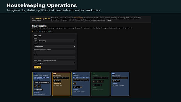Click the Log Out button
This screenshot has height=102, width=181.
tap(109, 20)
